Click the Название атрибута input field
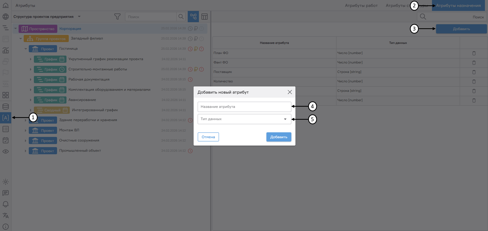 (244, 106)
